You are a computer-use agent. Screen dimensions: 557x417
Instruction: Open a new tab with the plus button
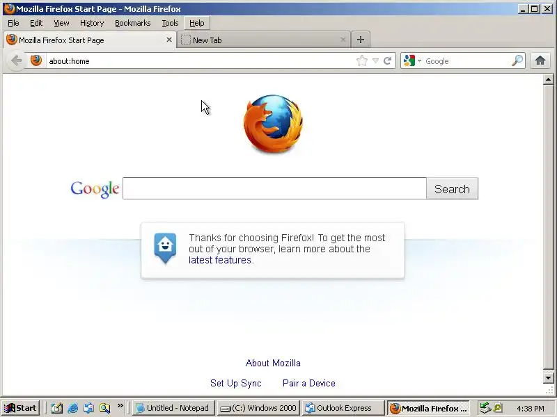tap(360, 40)
